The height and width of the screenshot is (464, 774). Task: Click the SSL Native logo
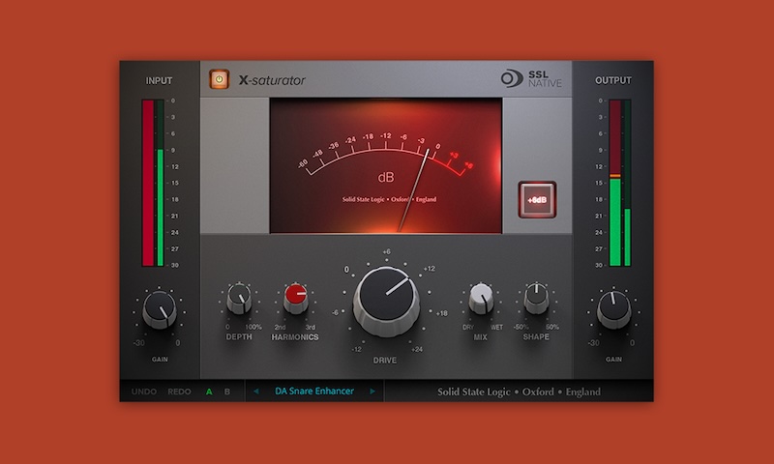coord(531,79)
